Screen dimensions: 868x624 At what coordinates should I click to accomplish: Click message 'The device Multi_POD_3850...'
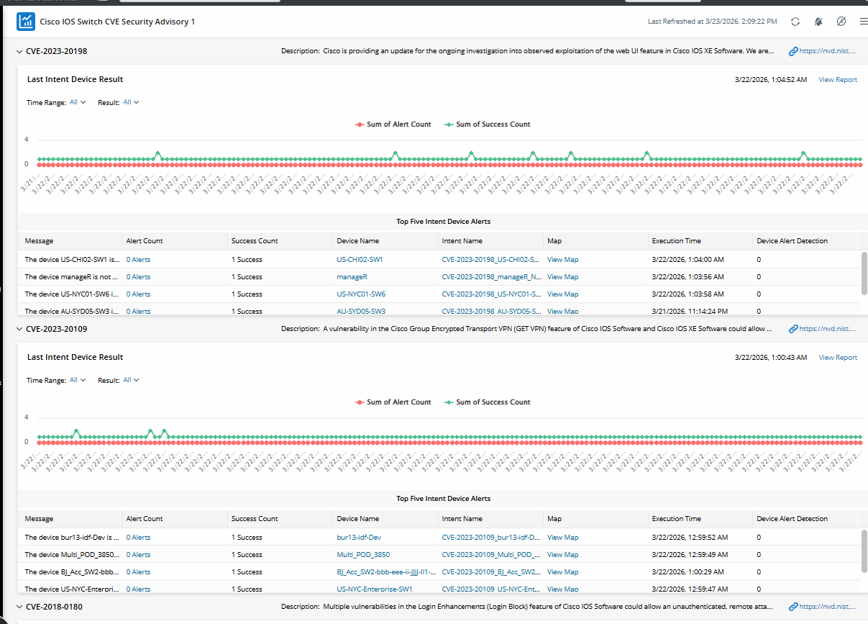73,555
